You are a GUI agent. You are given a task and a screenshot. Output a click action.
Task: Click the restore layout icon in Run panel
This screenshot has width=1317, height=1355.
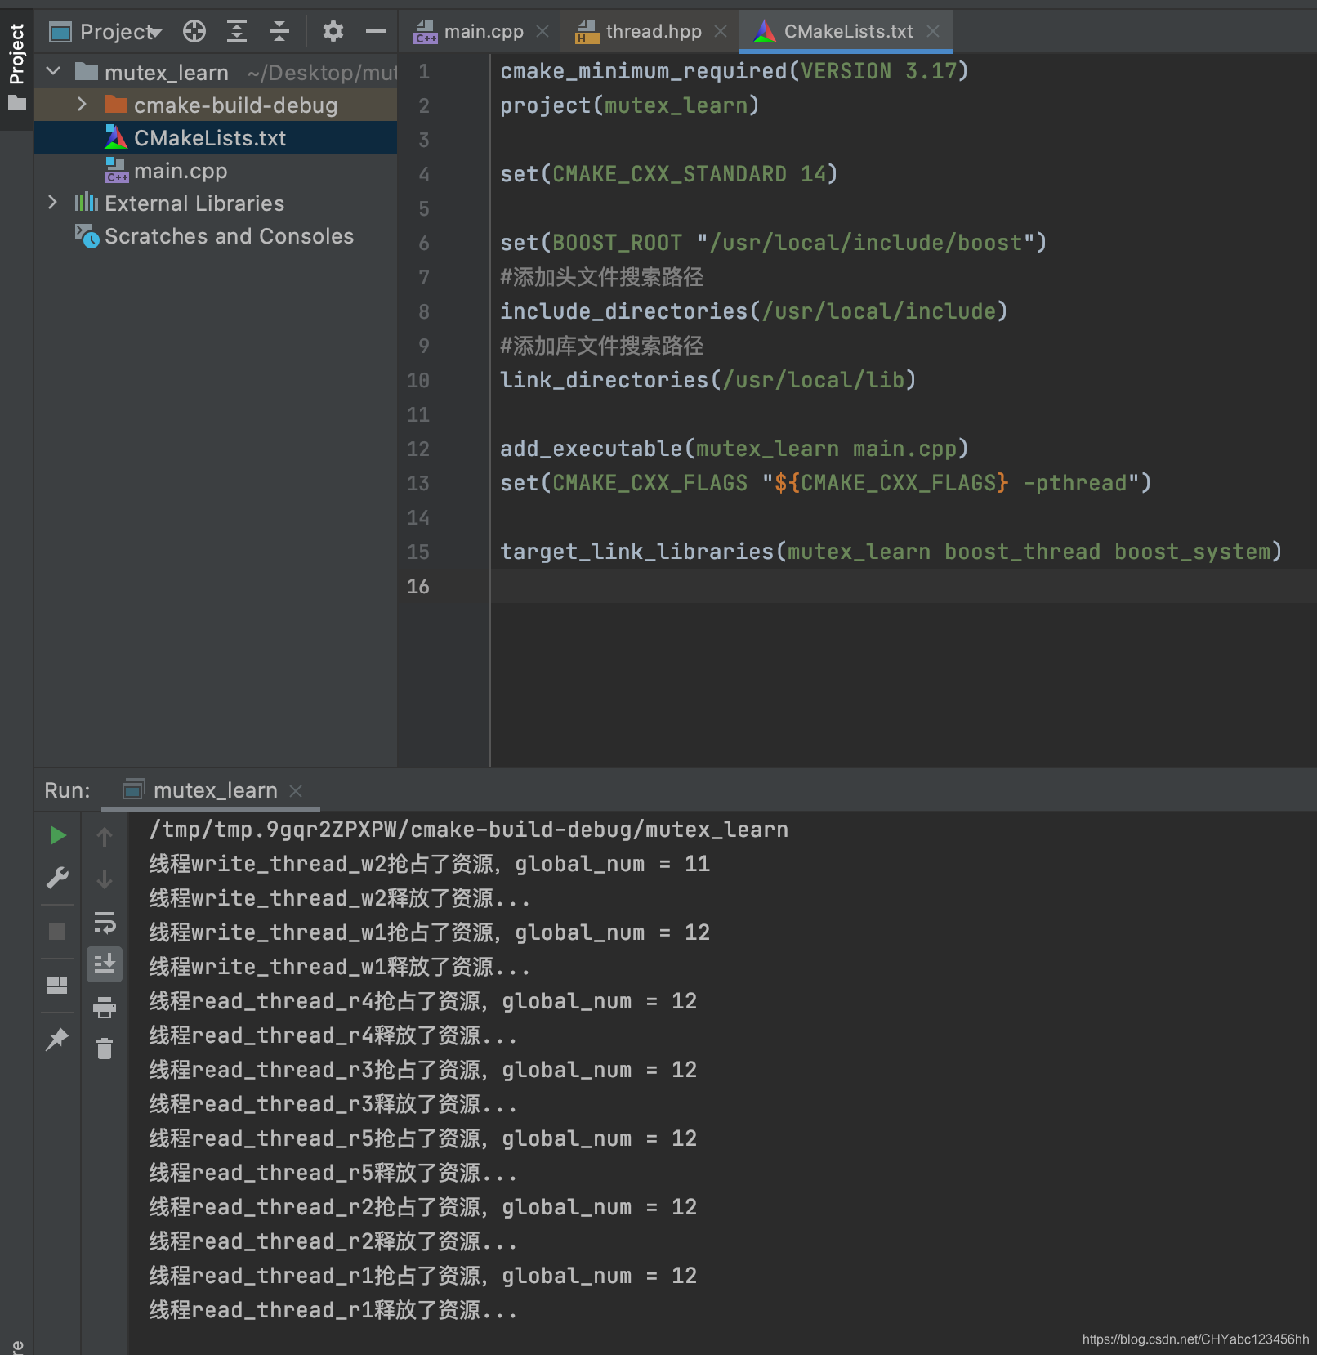pyautogui.click(x=57, y=986)
